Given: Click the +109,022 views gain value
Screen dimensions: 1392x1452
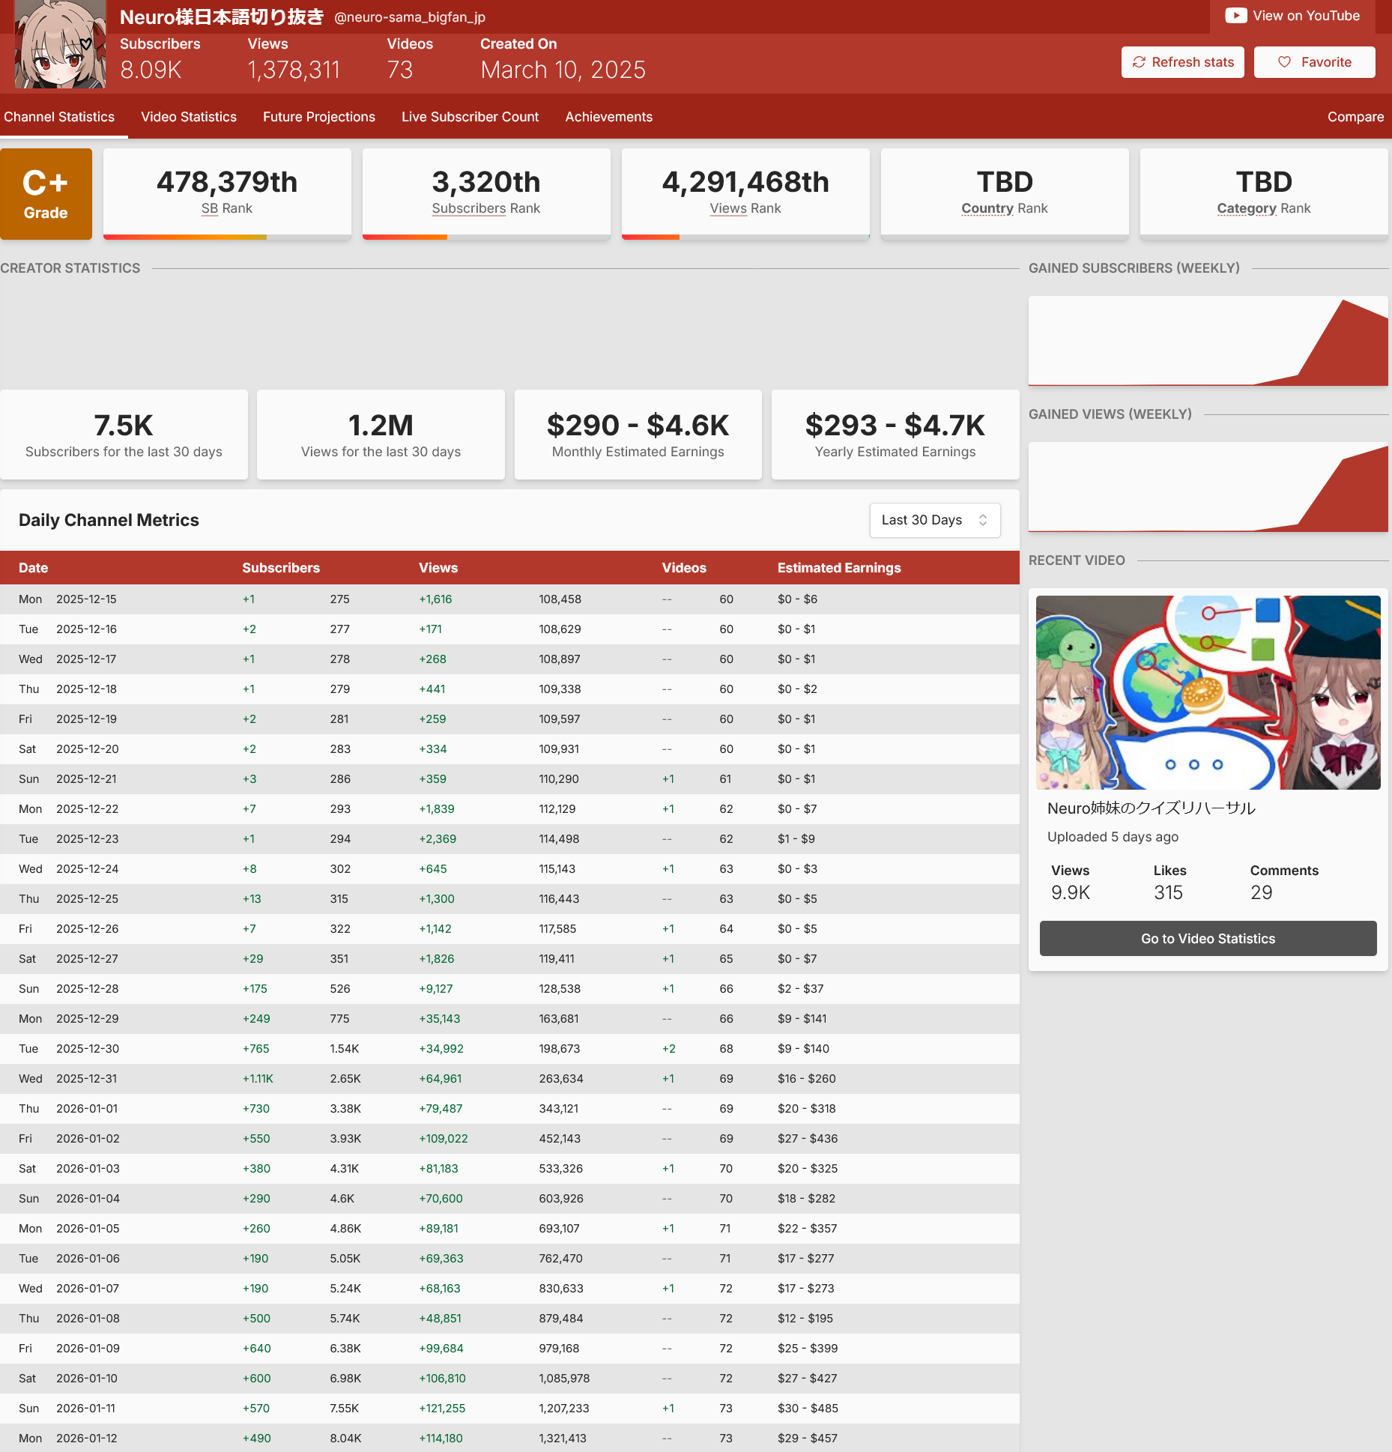Looking at the screenshot, I should point(444,1139).
